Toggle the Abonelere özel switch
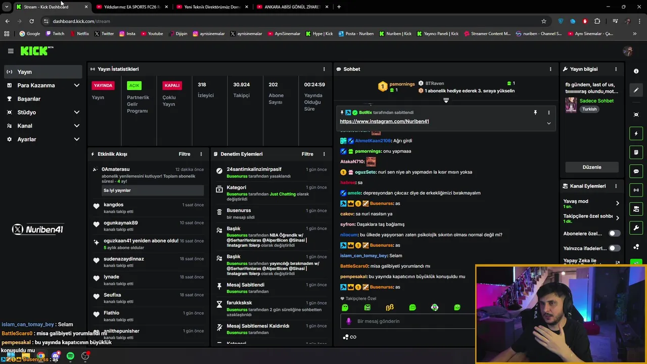This screenshot has height=364, width=647. (x=614, y=234)
